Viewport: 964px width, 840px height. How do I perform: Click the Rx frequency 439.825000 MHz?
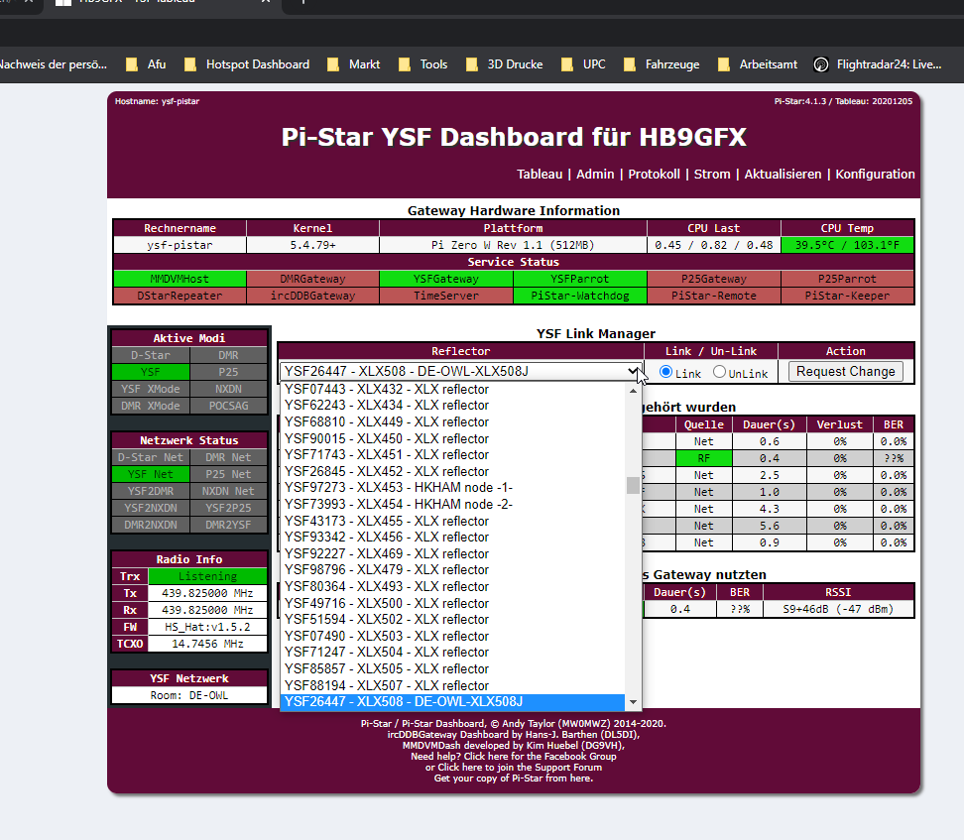click(208, 611)
